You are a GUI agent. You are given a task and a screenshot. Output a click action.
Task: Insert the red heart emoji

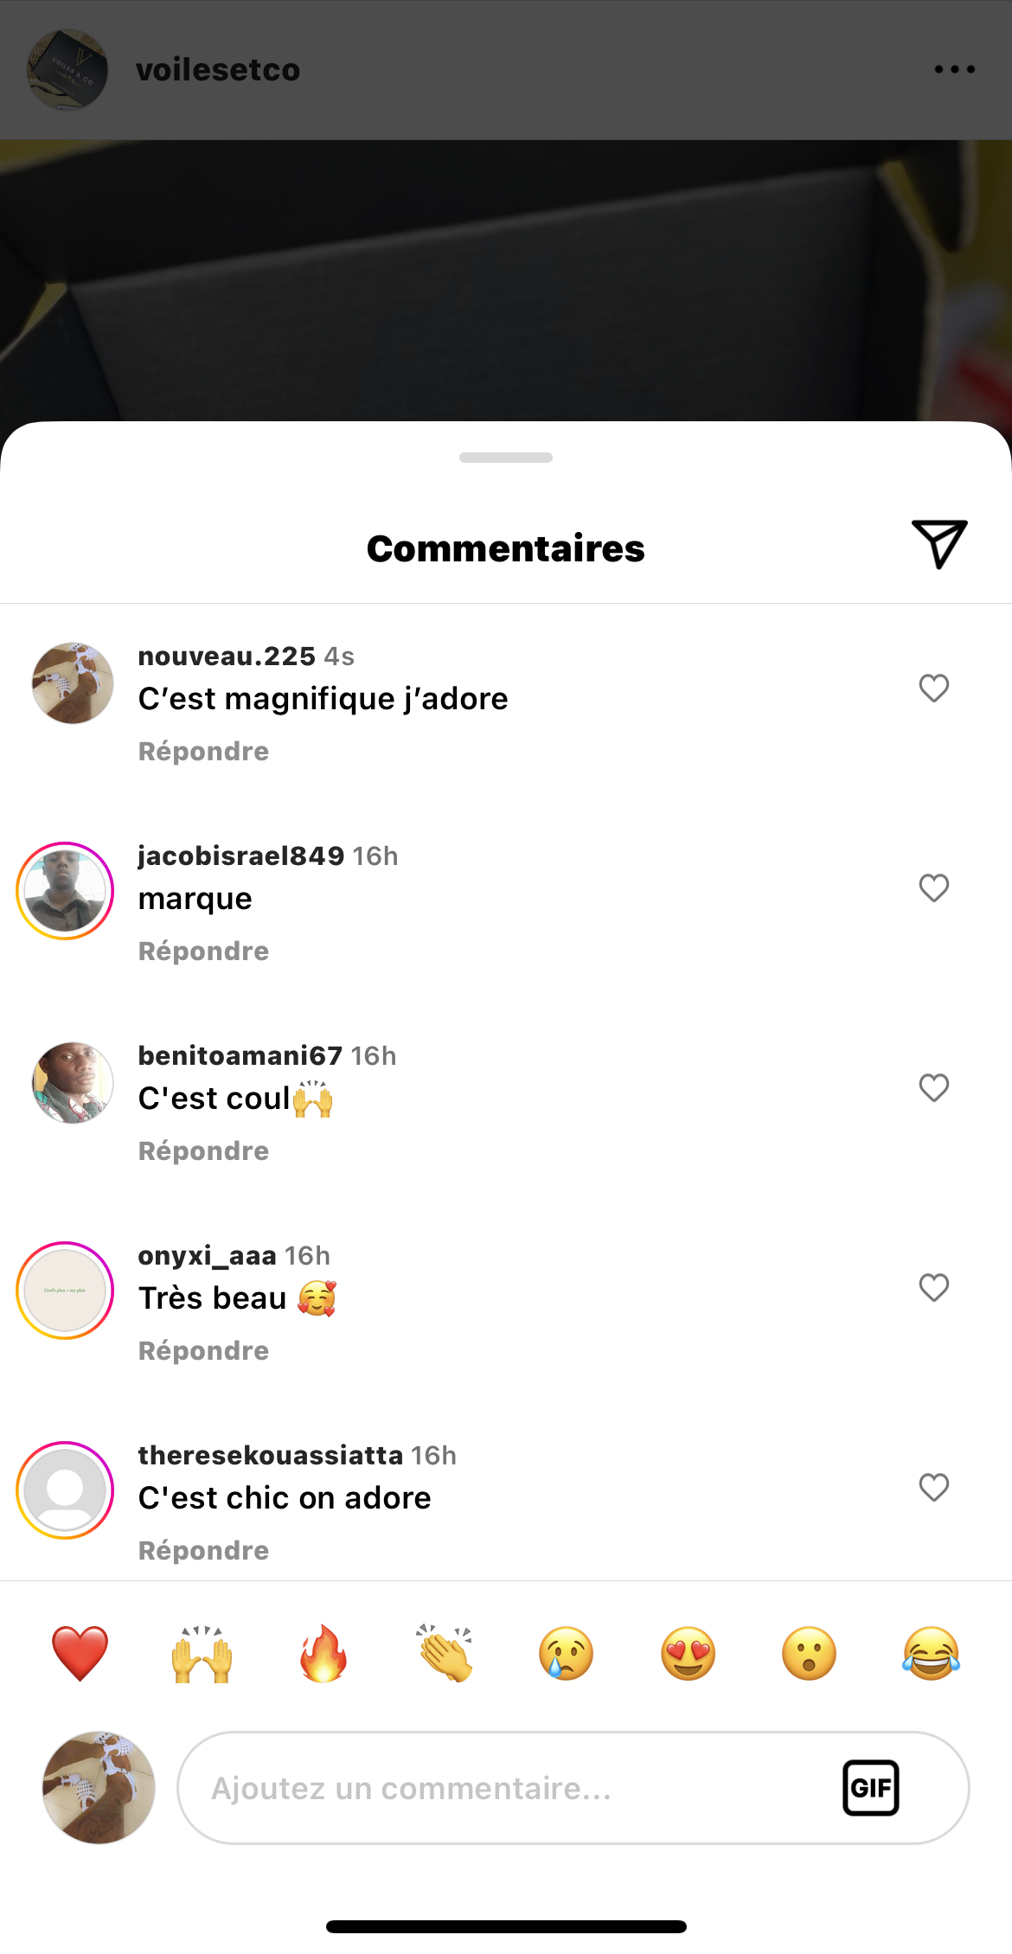(80, 1653)
